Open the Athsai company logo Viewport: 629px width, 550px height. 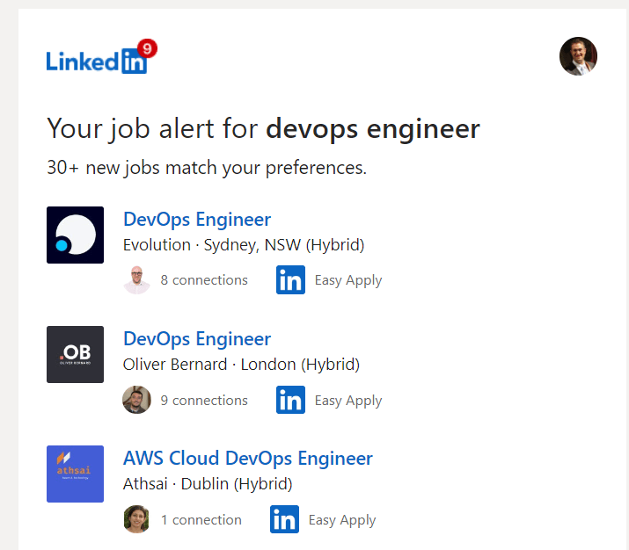click(75, 474)
